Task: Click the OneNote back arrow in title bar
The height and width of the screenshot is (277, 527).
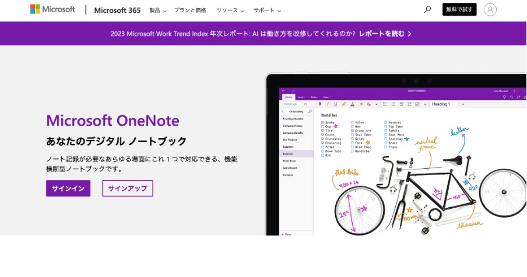Action: coord(283,91)
